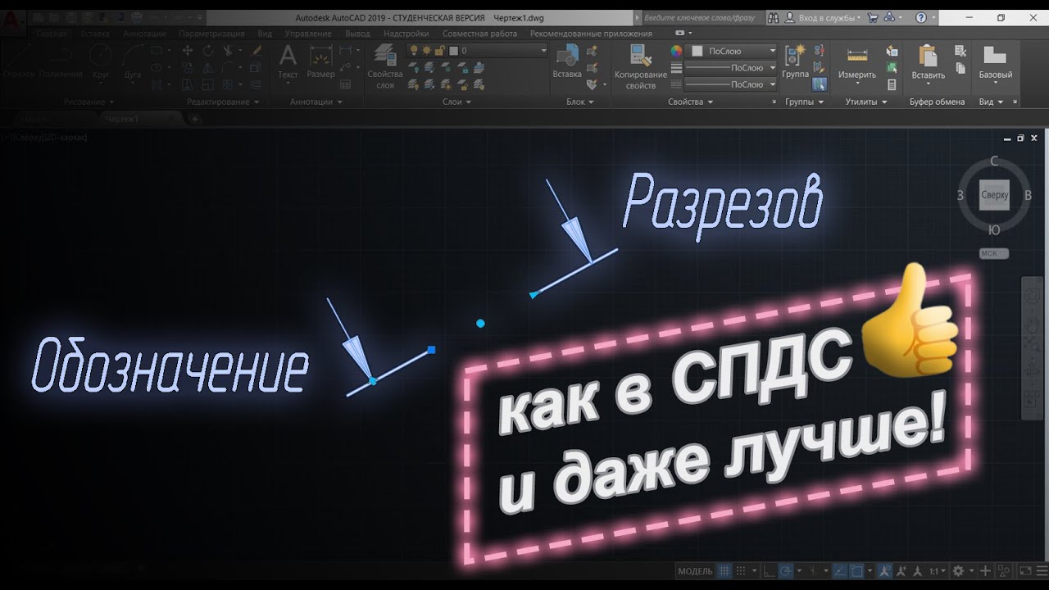The height and width of the screenshot is (590, 1049).
Task: Toggle grid display in status bar
Action: [x=724, y=570]
